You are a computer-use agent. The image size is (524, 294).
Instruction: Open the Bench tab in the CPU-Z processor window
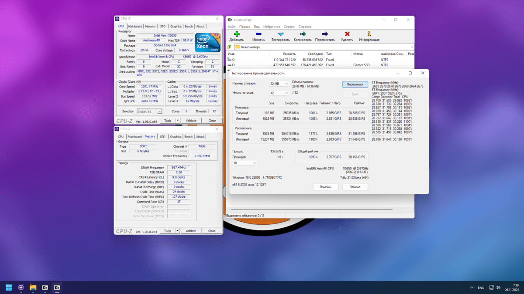point(189,27)
